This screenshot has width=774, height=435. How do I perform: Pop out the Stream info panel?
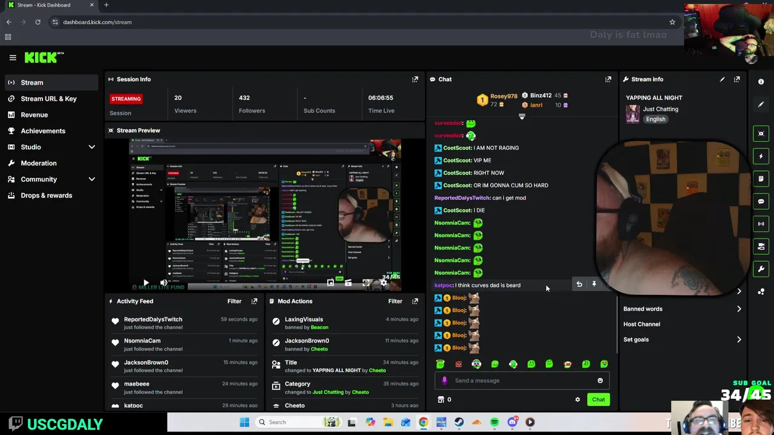[x=737, y=79]
